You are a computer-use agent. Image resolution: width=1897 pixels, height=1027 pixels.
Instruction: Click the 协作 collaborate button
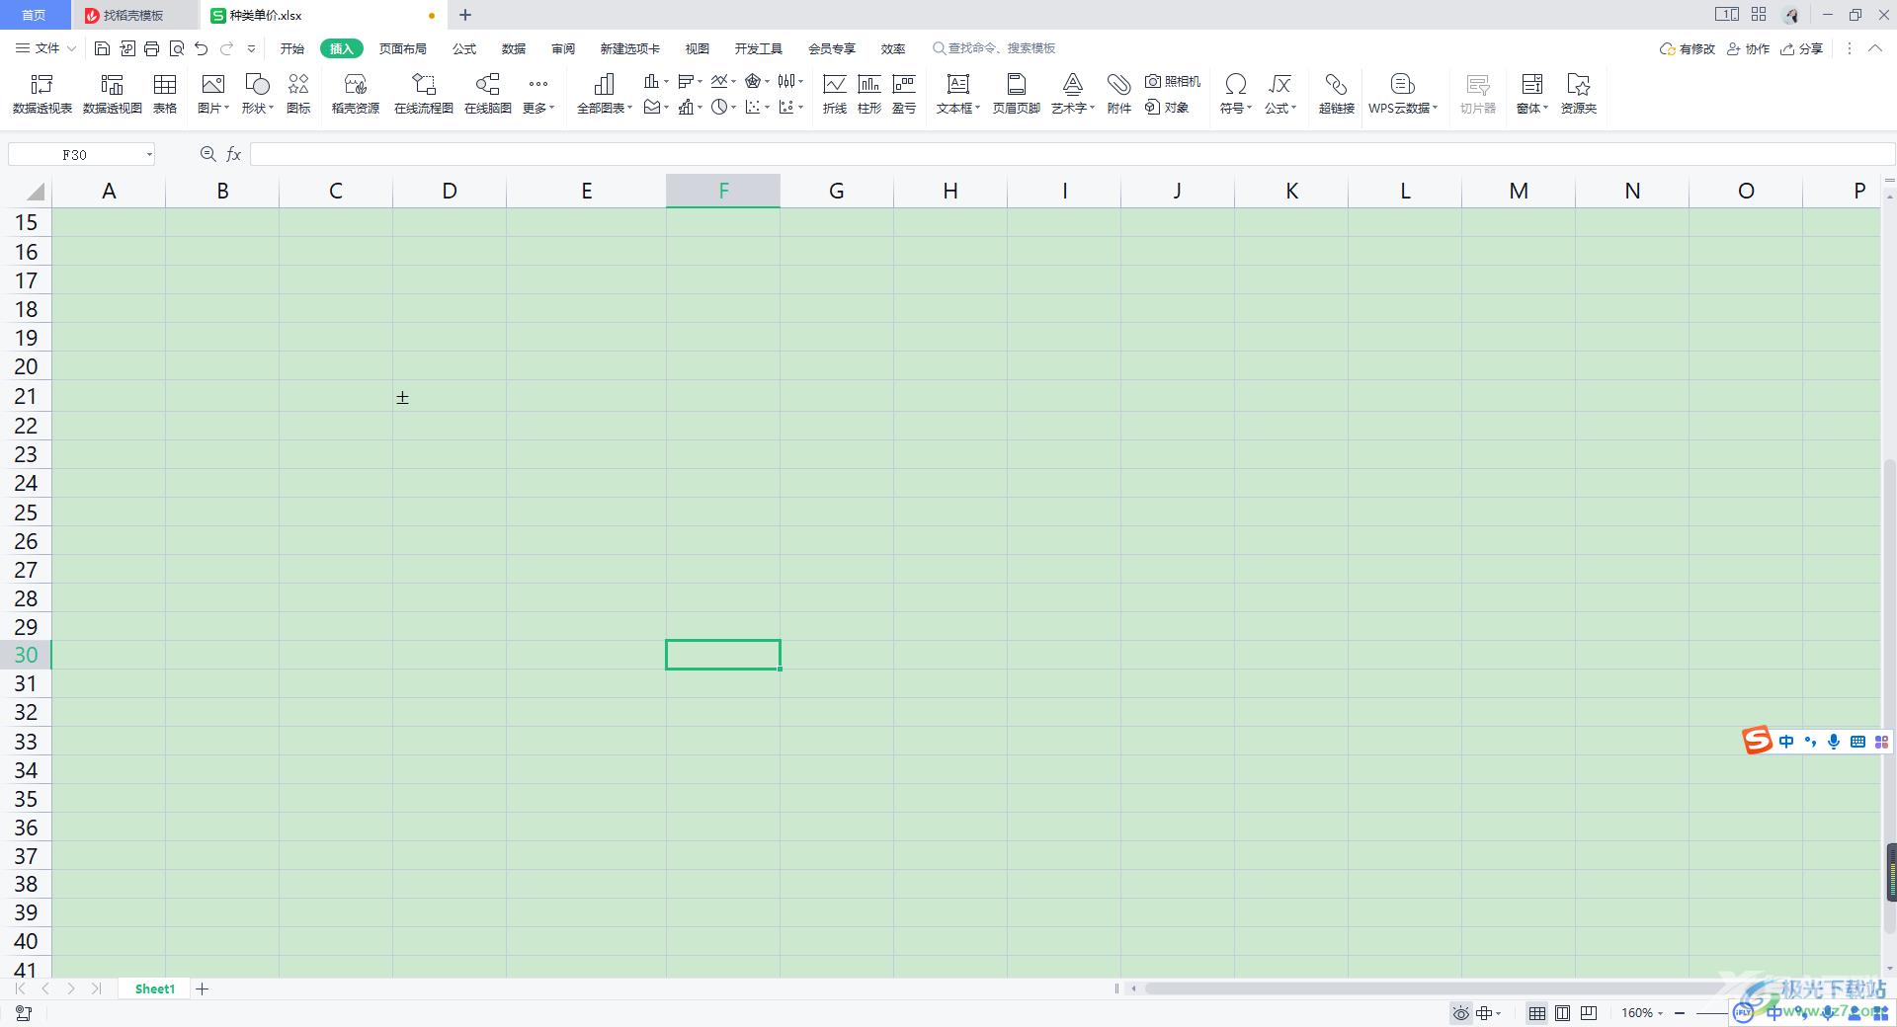1748,48
